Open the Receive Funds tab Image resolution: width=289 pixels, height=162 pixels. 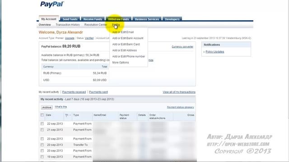93,19
